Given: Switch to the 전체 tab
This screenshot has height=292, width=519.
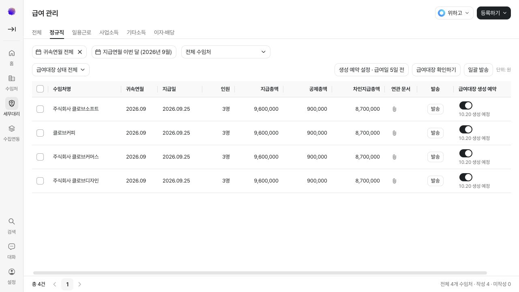Looking at the screenshot, I should tap(37, 32).
